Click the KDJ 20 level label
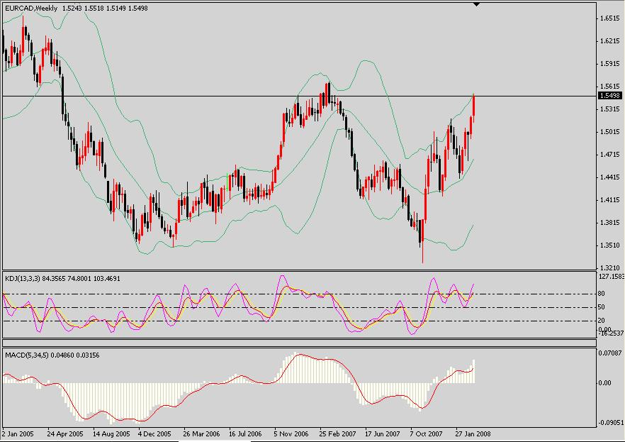Viewport: 625px width, 442px height. coord(602,321)
